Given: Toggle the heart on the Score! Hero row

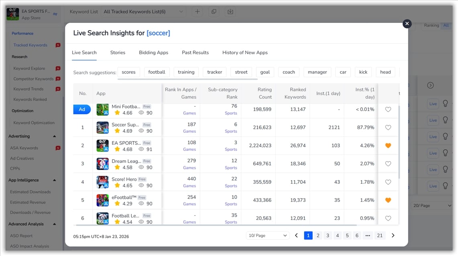Looking at the screenshot, I should [x=388, y=182].
